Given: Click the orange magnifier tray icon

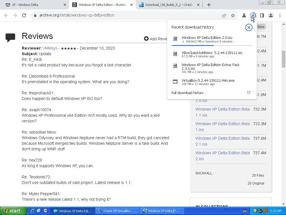Looking at the screenshot, I should [265, 211].
